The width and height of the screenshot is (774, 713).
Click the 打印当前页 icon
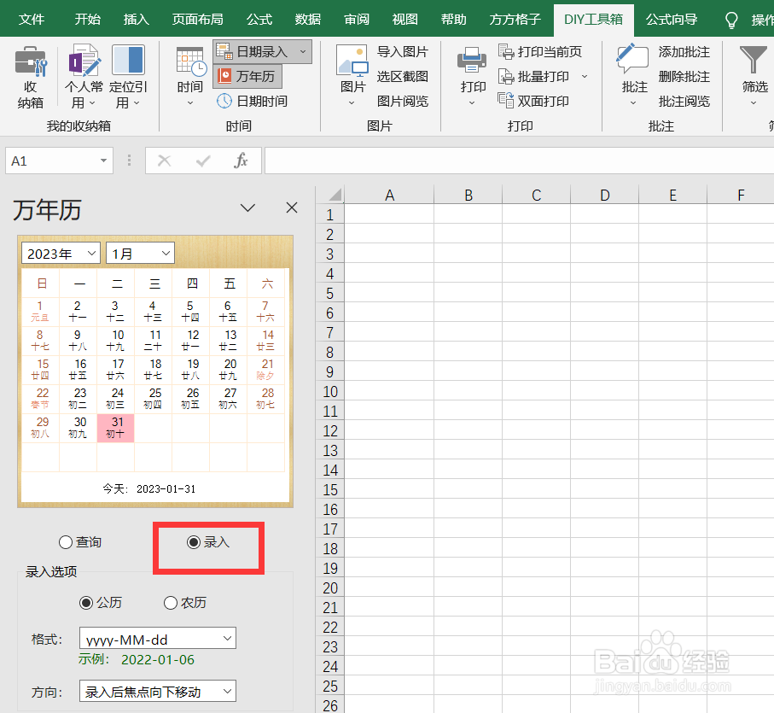506,51
